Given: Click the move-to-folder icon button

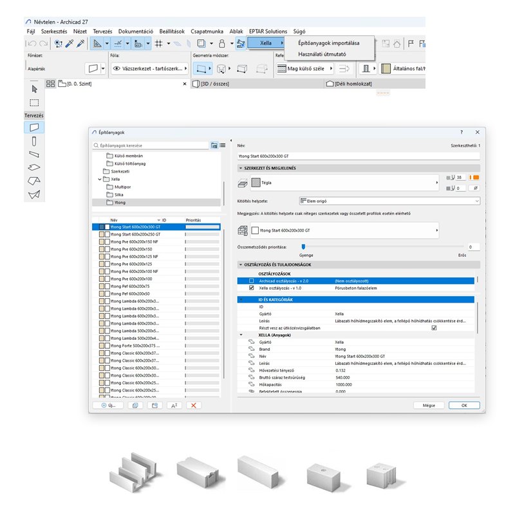Looking at the screenshot, I should (x=154, y=406).
